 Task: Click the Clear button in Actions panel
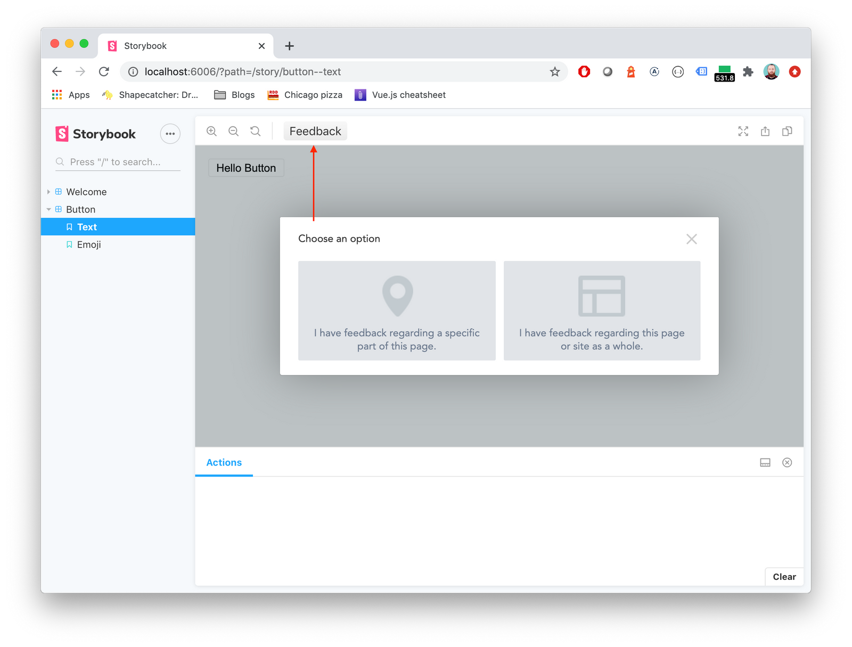coord(784,577)
